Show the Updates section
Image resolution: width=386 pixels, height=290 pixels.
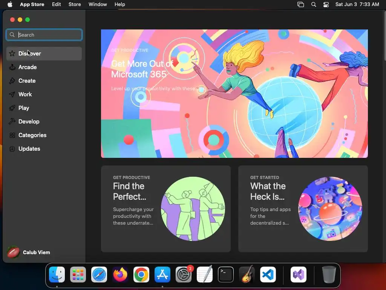click(x=44, y=149)
